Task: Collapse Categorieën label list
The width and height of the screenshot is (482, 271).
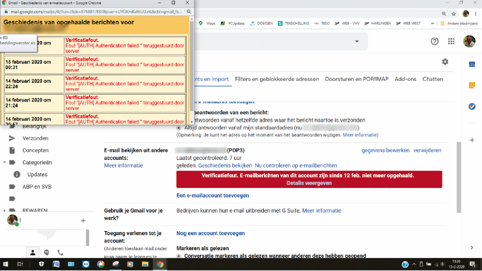Action: click(x=5, y=163)
